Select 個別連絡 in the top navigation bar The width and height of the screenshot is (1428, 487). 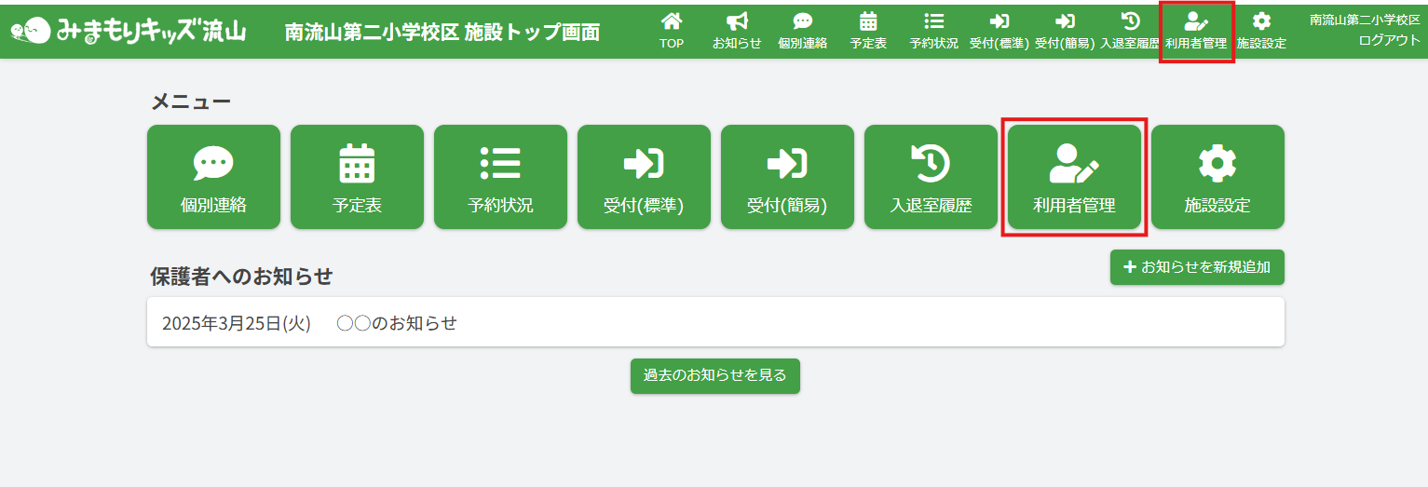pos(802,31)
